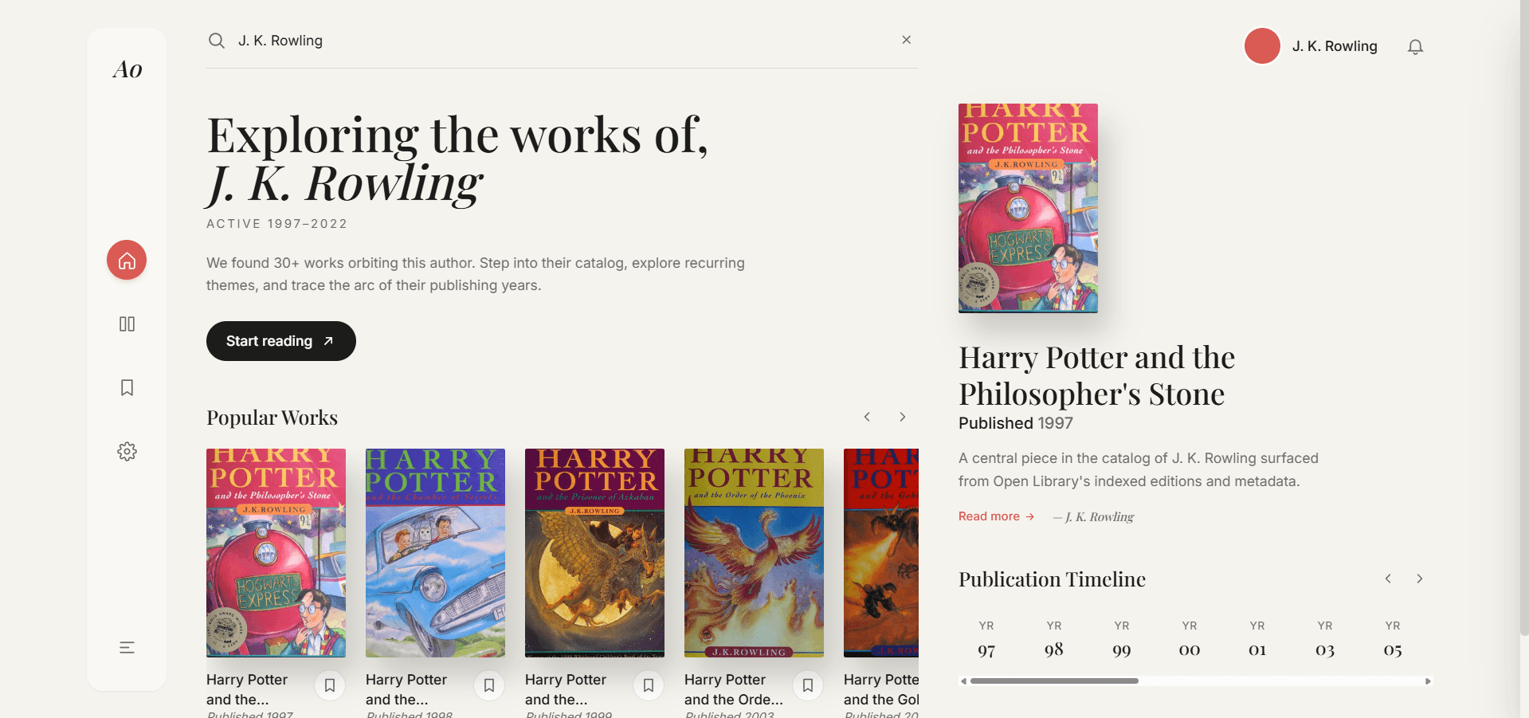Click the large featured Philosopher's Stone cover
Image resolution: width=1529 pixels, height=718 pixels.
point(1028,208)
